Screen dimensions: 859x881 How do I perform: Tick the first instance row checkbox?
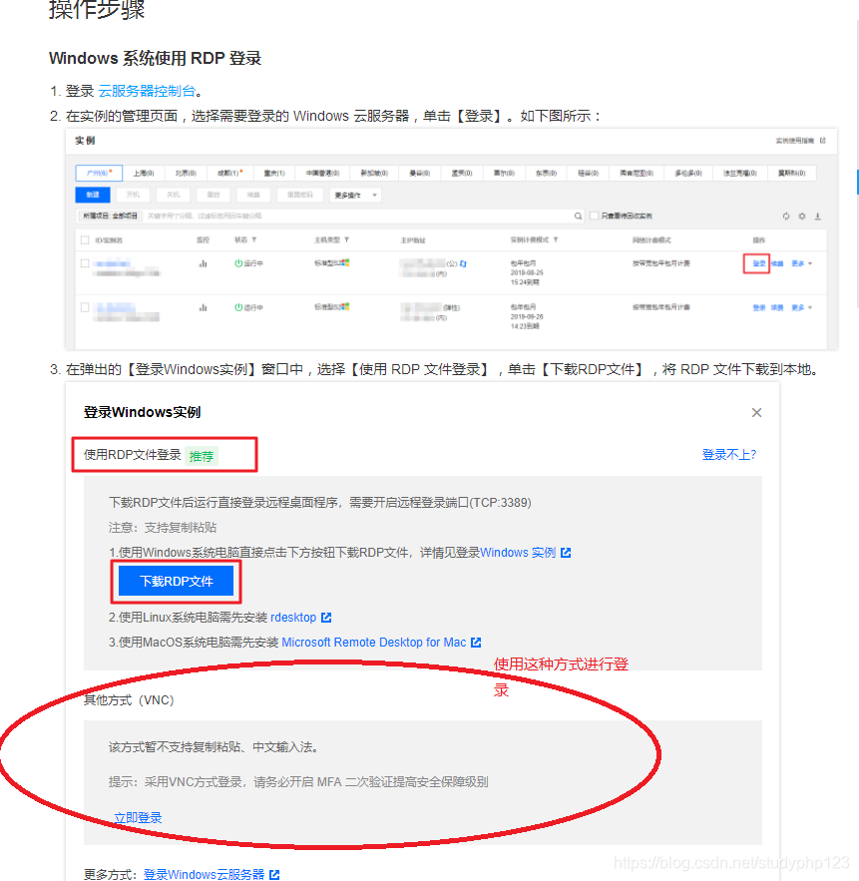coord(85,263)
